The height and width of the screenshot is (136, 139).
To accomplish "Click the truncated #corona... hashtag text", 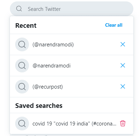I will tap(104, 124).
